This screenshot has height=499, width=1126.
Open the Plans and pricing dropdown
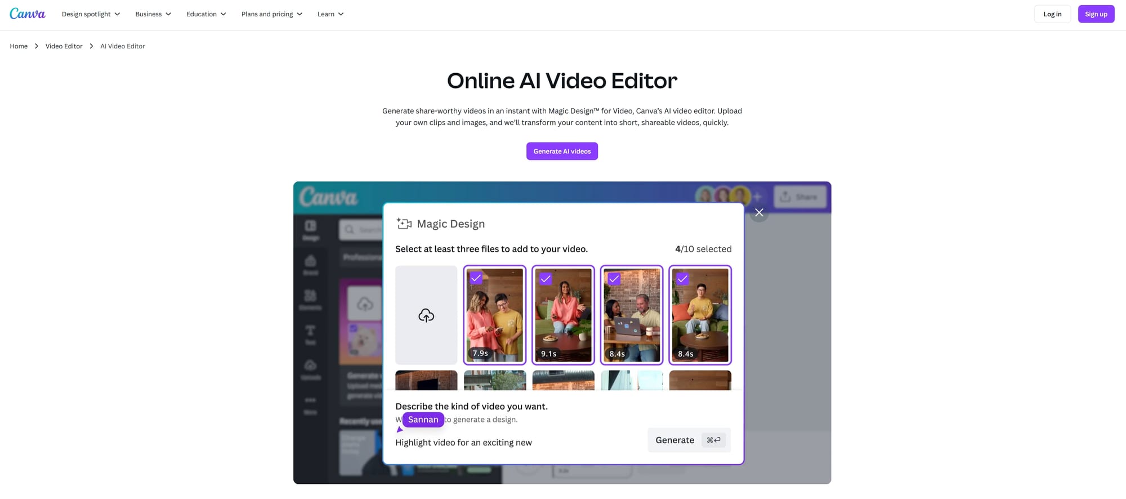272,14
